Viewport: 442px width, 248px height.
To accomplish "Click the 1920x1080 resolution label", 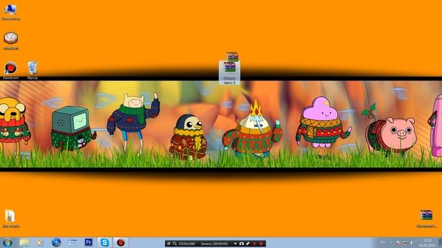I will [186, 243].
